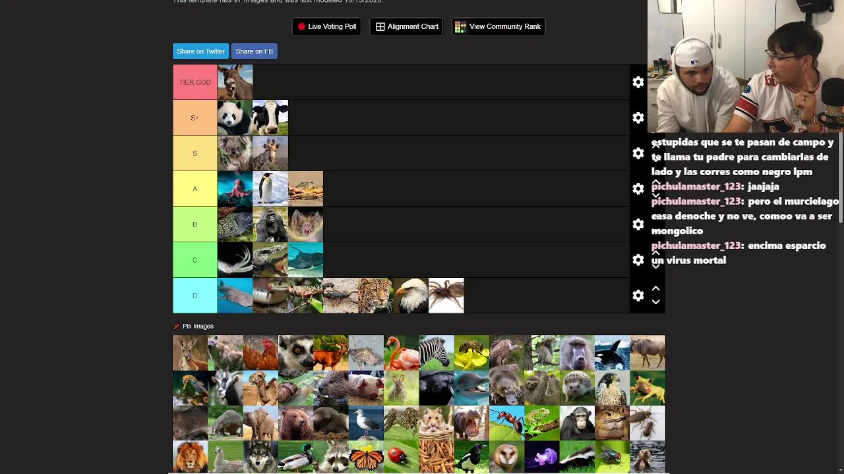This screenshot has height=474, width=844.
Task: Click the TIER GOD label
Action: [195, 82]
